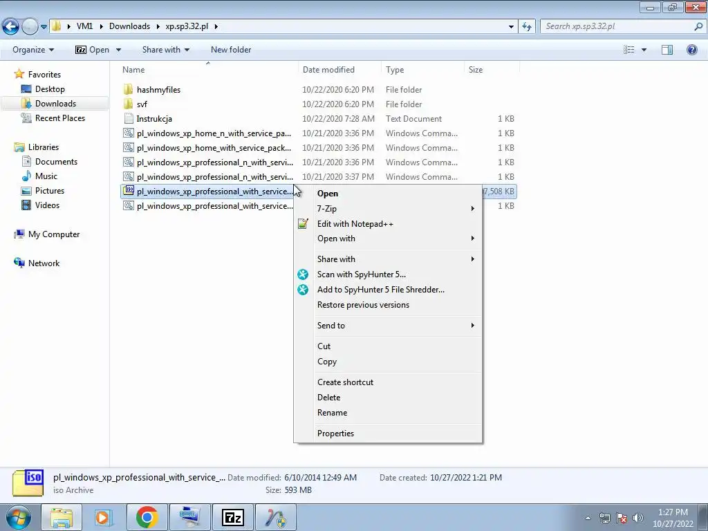Show hidden tray icons arrow
The width and height of the screenshot is (708, 531).
(588, 518)
